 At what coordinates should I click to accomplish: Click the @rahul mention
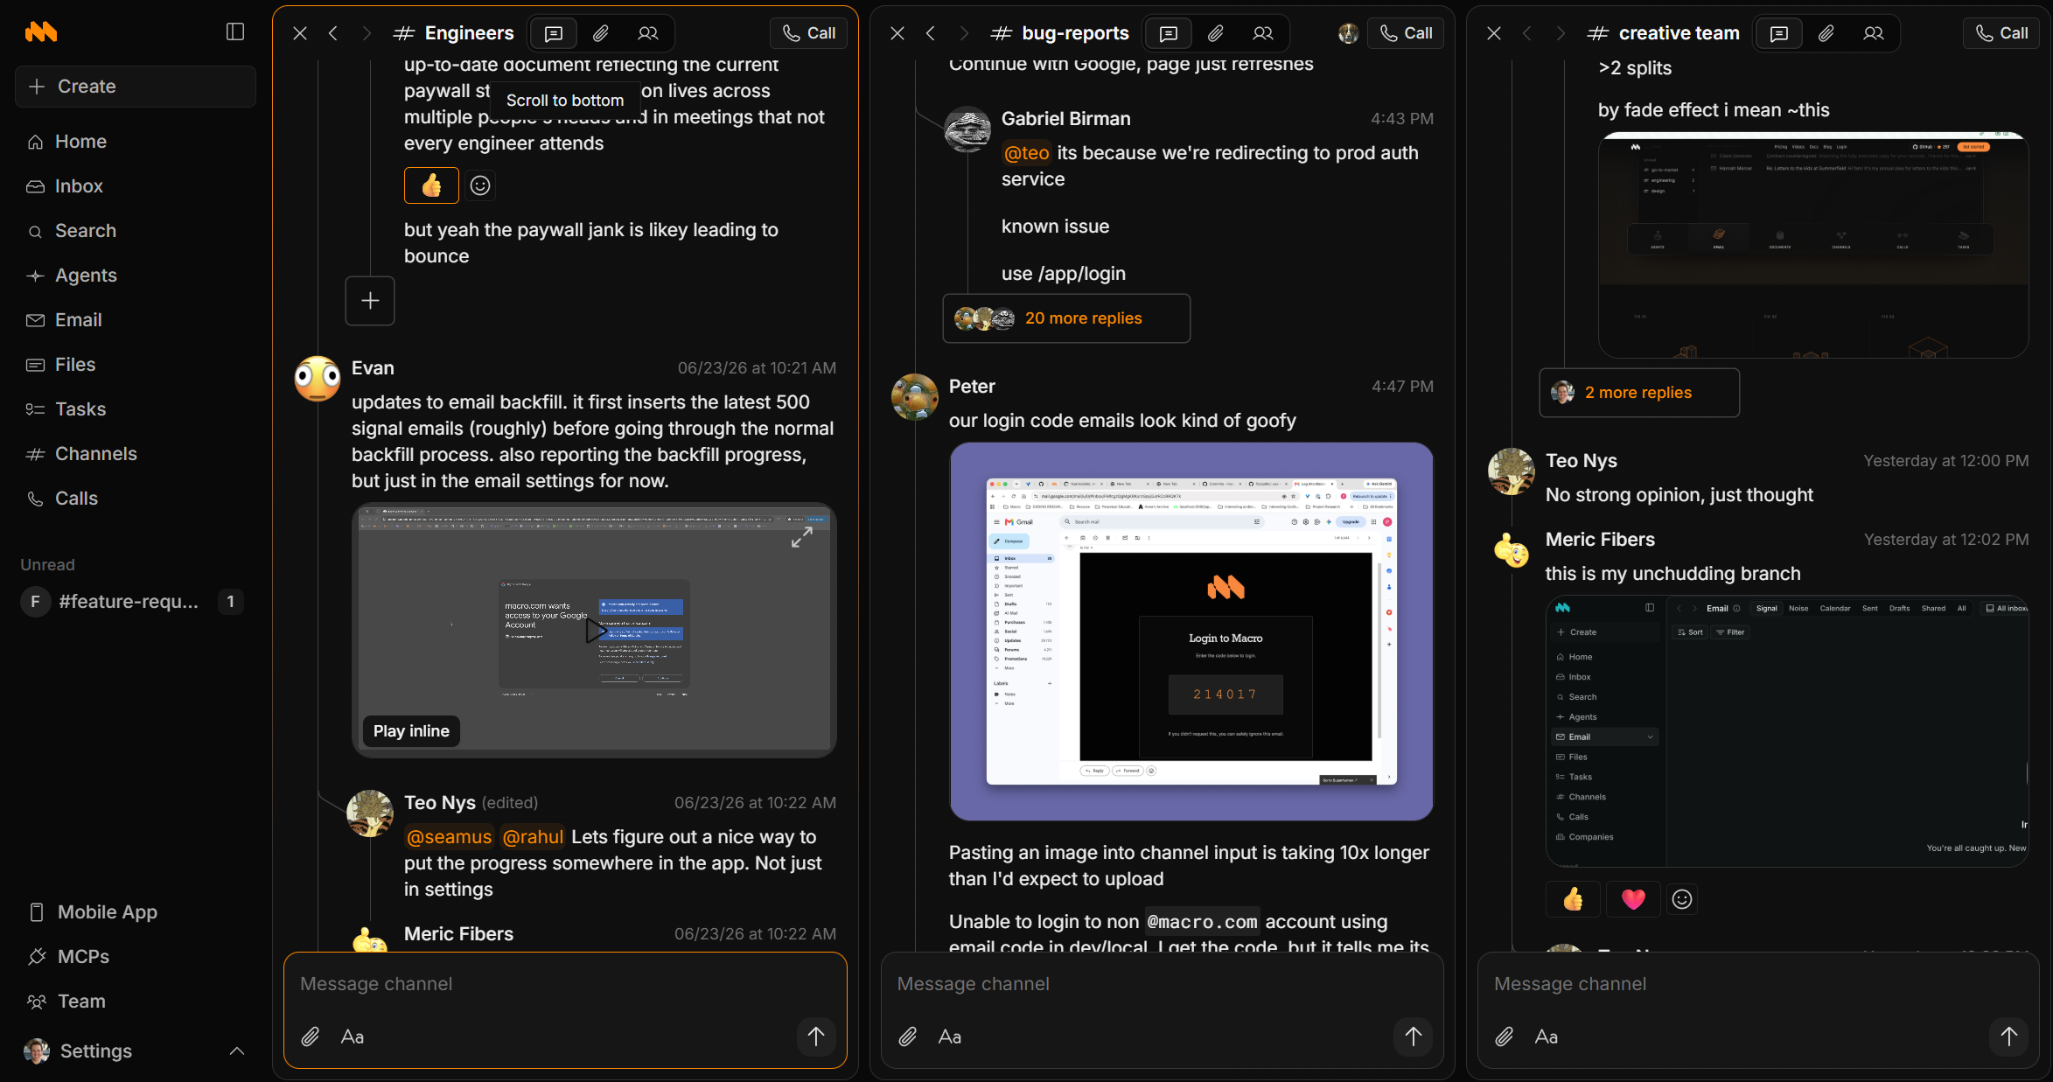[533, 837]
